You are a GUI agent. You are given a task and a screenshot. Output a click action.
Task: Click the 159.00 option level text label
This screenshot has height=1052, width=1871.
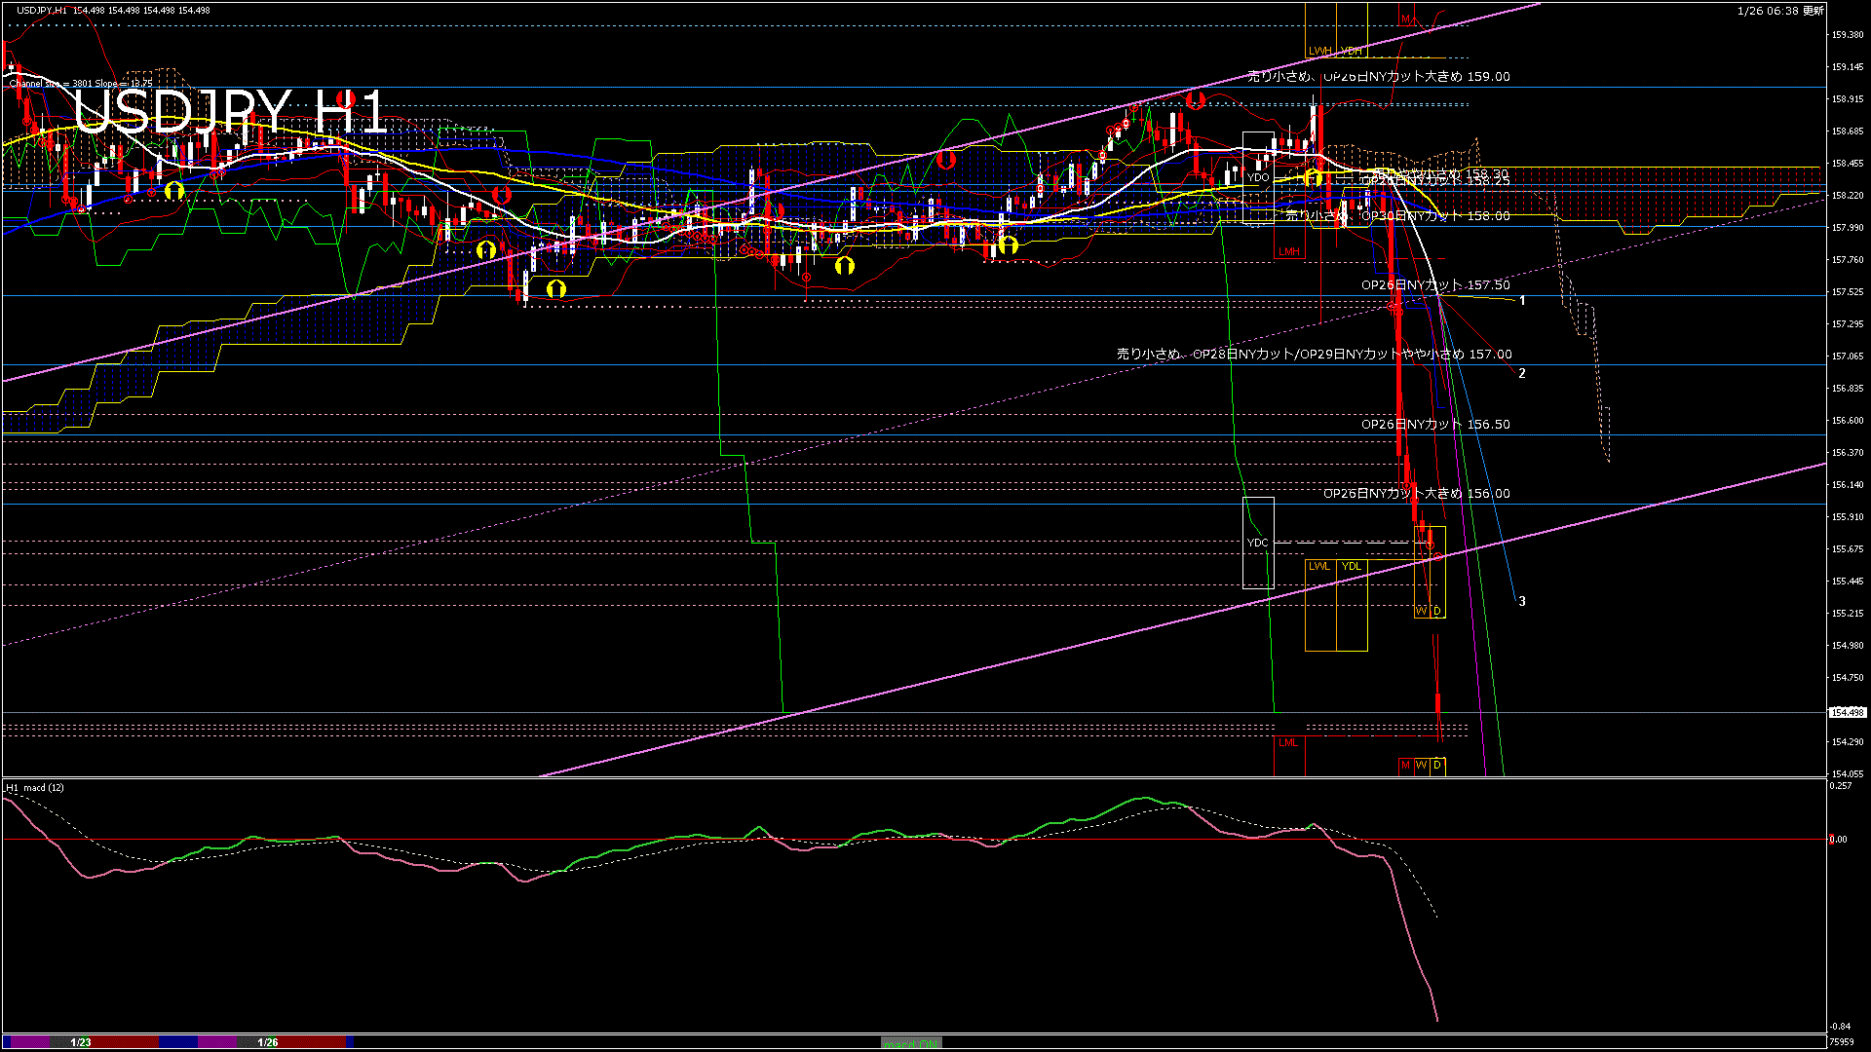[1379, 76]
